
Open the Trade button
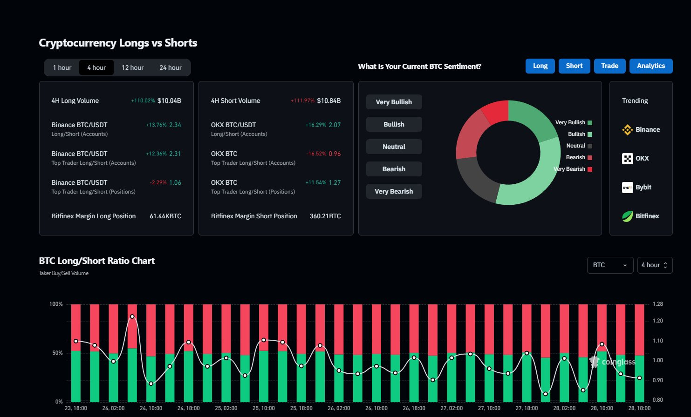click(610, 66)
